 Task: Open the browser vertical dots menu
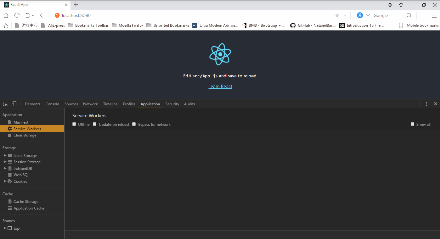pos(423,15)
